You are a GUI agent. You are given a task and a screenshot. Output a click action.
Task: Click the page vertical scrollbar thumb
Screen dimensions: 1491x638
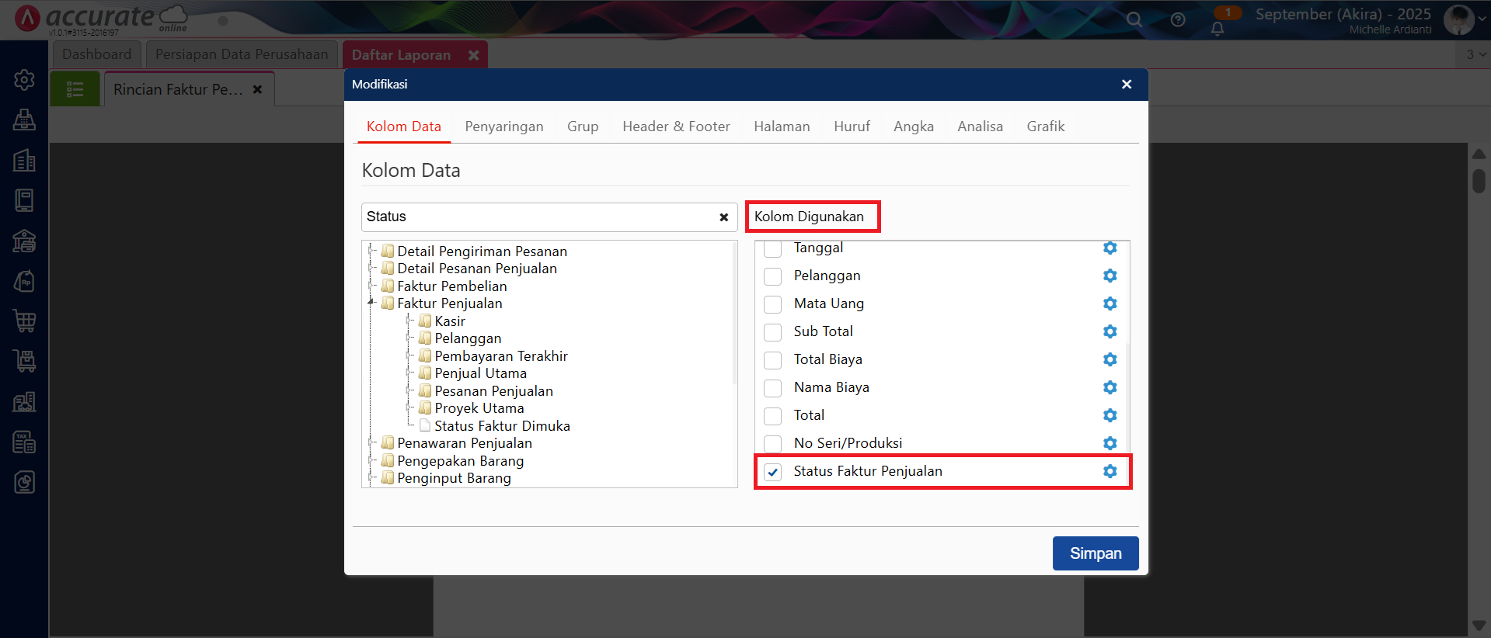[x=1479, y=181]
